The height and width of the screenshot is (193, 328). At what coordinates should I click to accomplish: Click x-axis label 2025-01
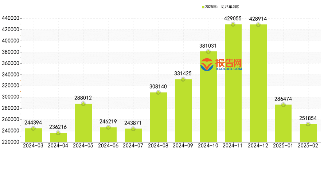click(283, 146)
